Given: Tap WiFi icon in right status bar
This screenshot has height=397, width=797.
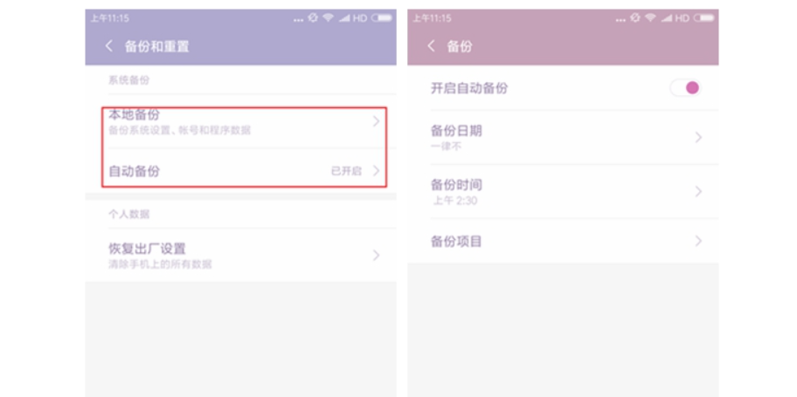Looking at the screenshot, I should click(650, 17).
